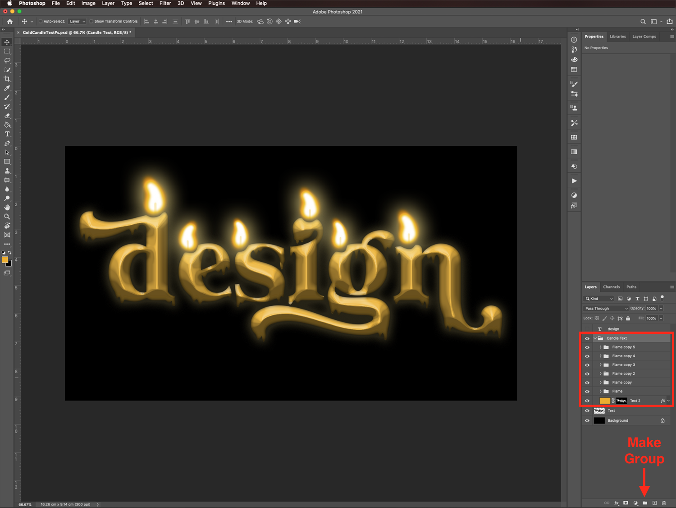This screenshot has width=676, height=508.
Task: Open the Layers panel menu icon
Action: click(x=672, y=287)
